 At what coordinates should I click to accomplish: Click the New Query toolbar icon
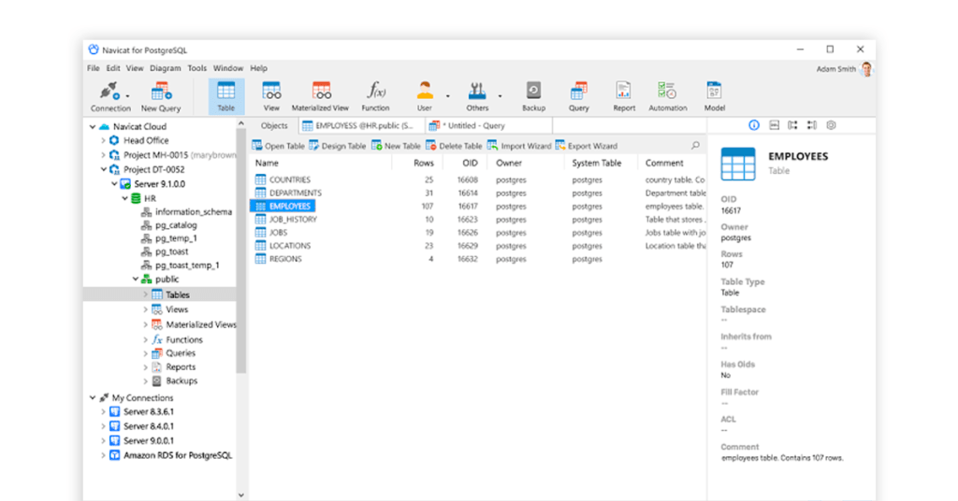[161, 97]
